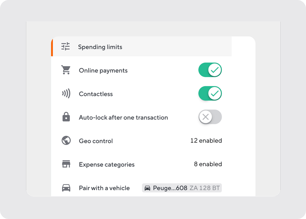Screen dimensions: 306x219
Task: Click the Pair with a vehicle row
Action: coord(104,188)
